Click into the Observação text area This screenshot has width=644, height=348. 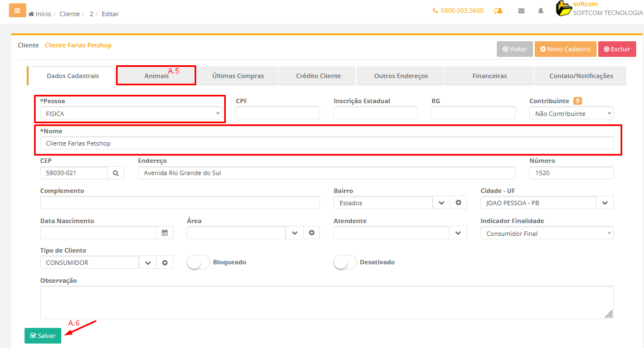point(327,302)
